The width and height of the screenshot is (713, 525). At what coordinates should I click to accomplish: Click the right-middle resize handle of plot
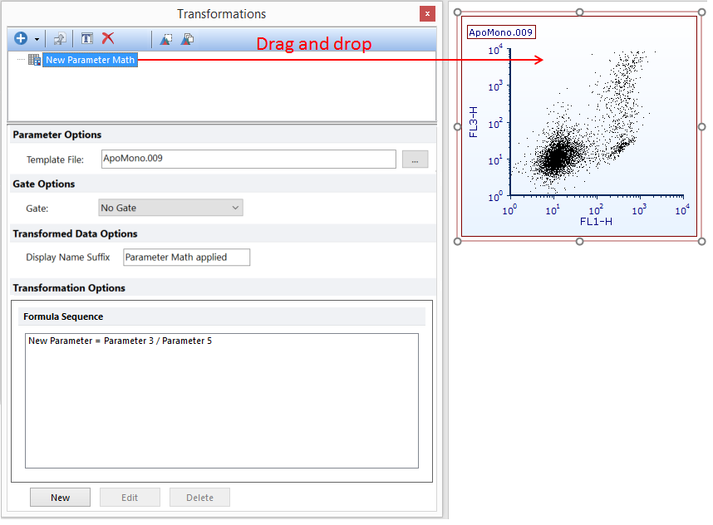tap(701, 127)
